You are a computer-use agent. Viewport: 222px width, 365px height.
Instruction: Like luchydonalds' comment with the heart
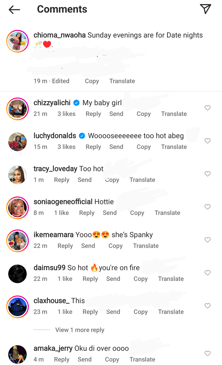pos(208,141)
